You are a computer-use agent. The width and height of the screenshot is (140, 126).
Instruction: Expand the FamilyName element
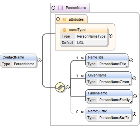coord(135,96)
